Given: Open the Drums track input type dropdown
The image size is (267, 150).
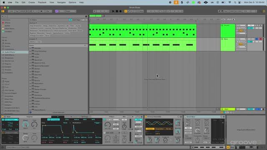Looking at the screenshot, I should point(241,25).
